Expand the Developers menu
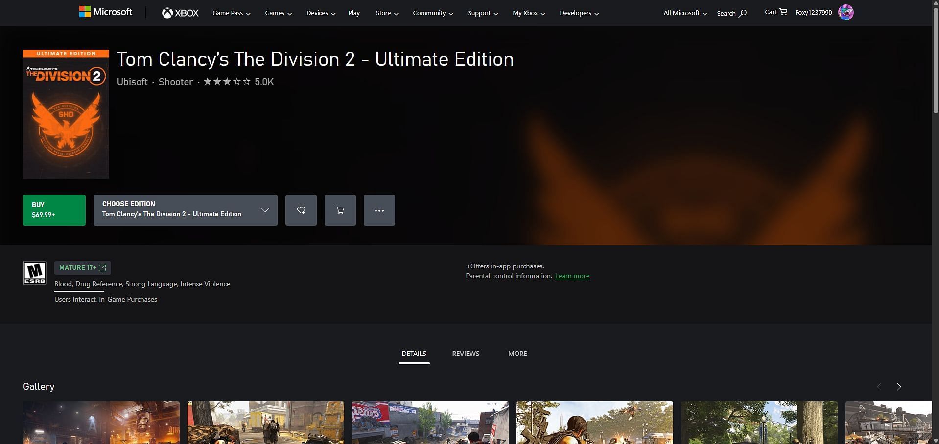939x444 pixels. point(580,13)
